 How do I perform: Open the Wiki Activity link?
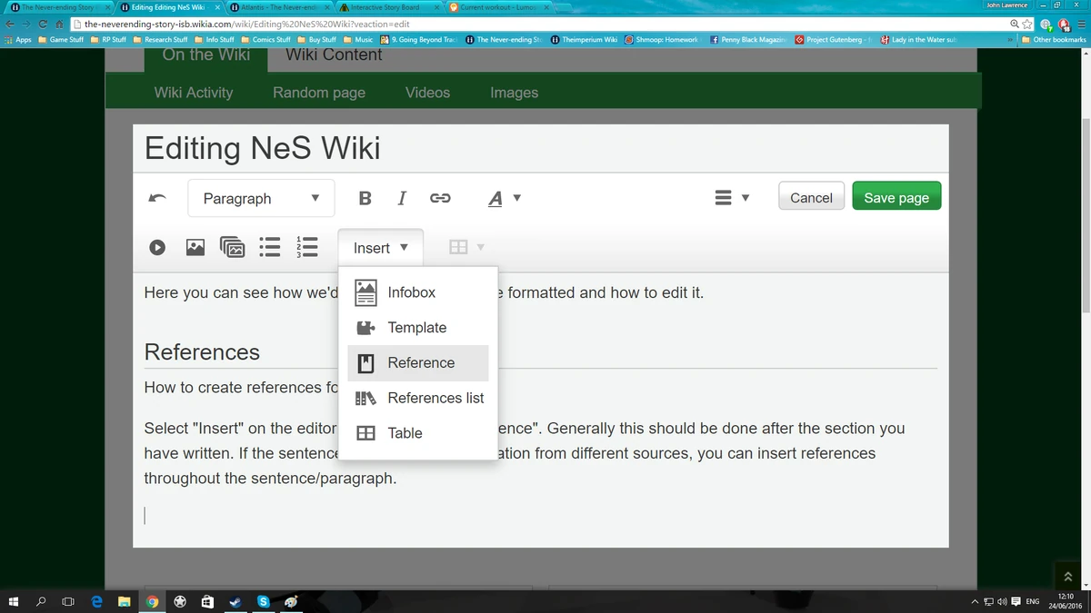point(194,93)
